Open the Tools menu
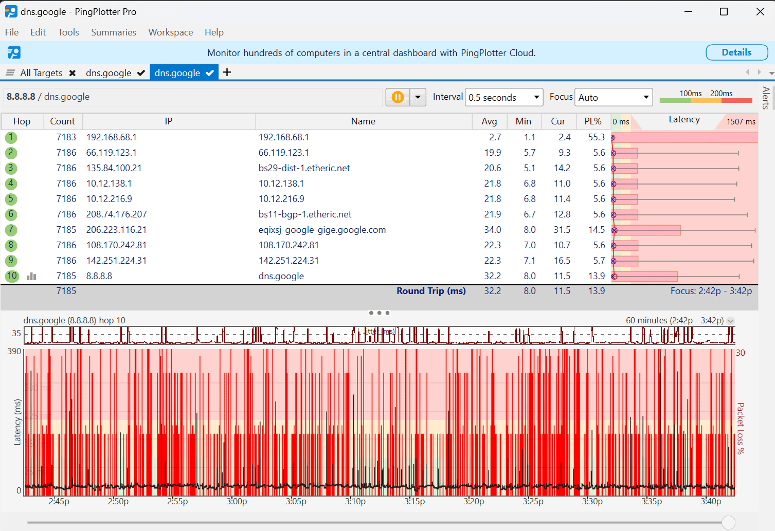This screenshot has width=775, height=531. (x=68, y=32)
